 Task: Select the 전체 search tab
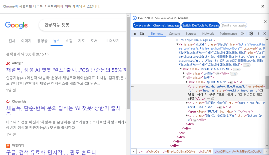pyautogui.click(x=12, y=41)
